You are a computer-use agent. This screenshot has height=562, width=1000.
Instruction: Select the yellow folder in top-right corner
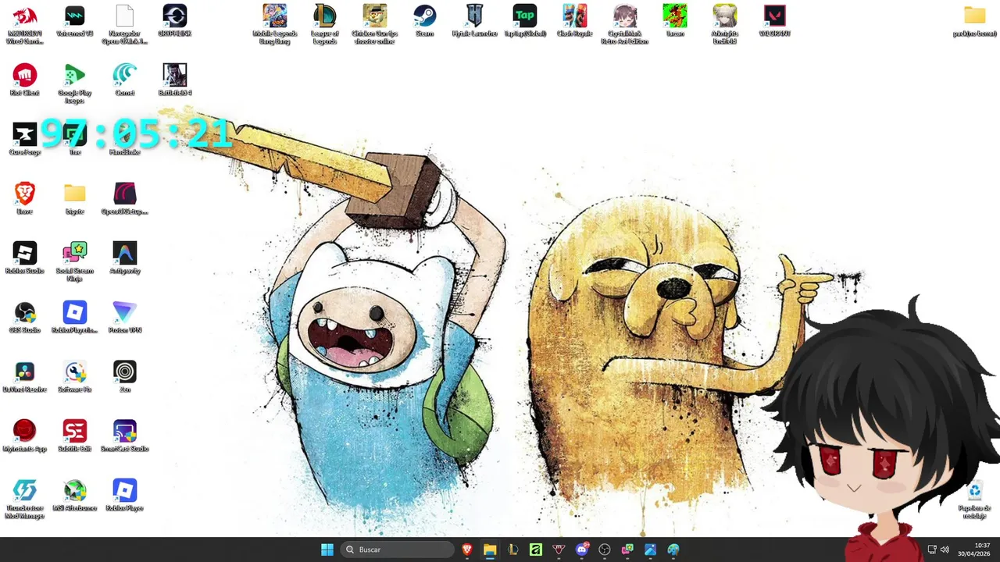tap(974, 22)
